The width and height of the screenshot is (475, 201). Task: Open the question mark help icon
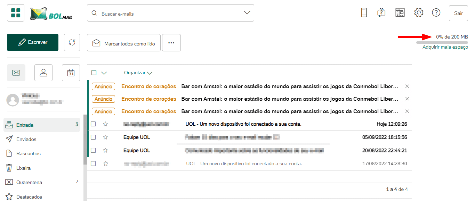[x=436, y=13]
